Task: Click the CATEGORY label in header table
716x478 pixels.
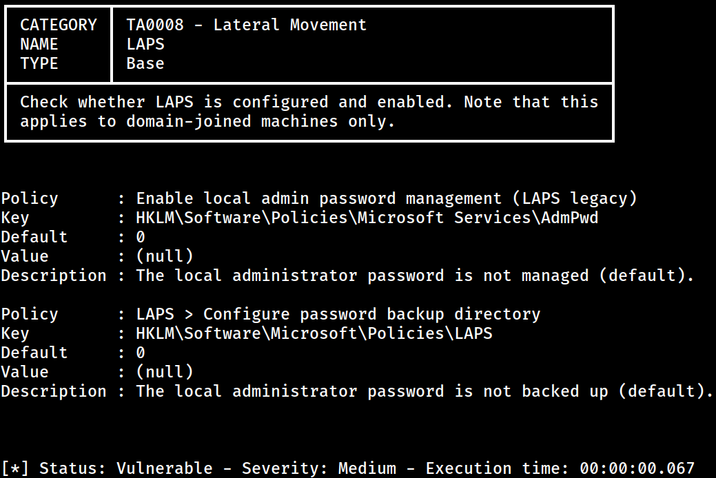Action: coord(59,25)
